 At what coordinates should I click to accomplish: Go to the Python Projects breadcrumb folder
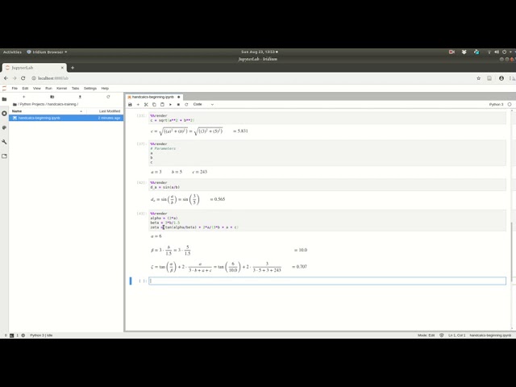pyautogui.click(x=32, y=104)
